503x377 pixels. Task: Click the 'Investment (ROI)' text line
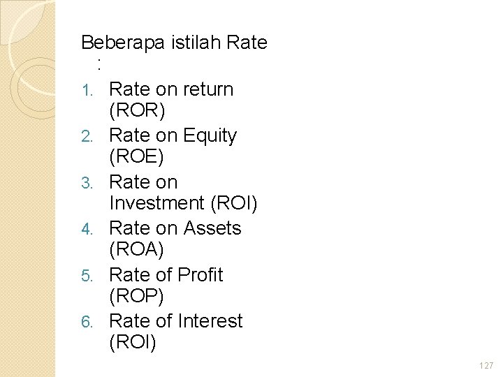[x=183, y=205]
